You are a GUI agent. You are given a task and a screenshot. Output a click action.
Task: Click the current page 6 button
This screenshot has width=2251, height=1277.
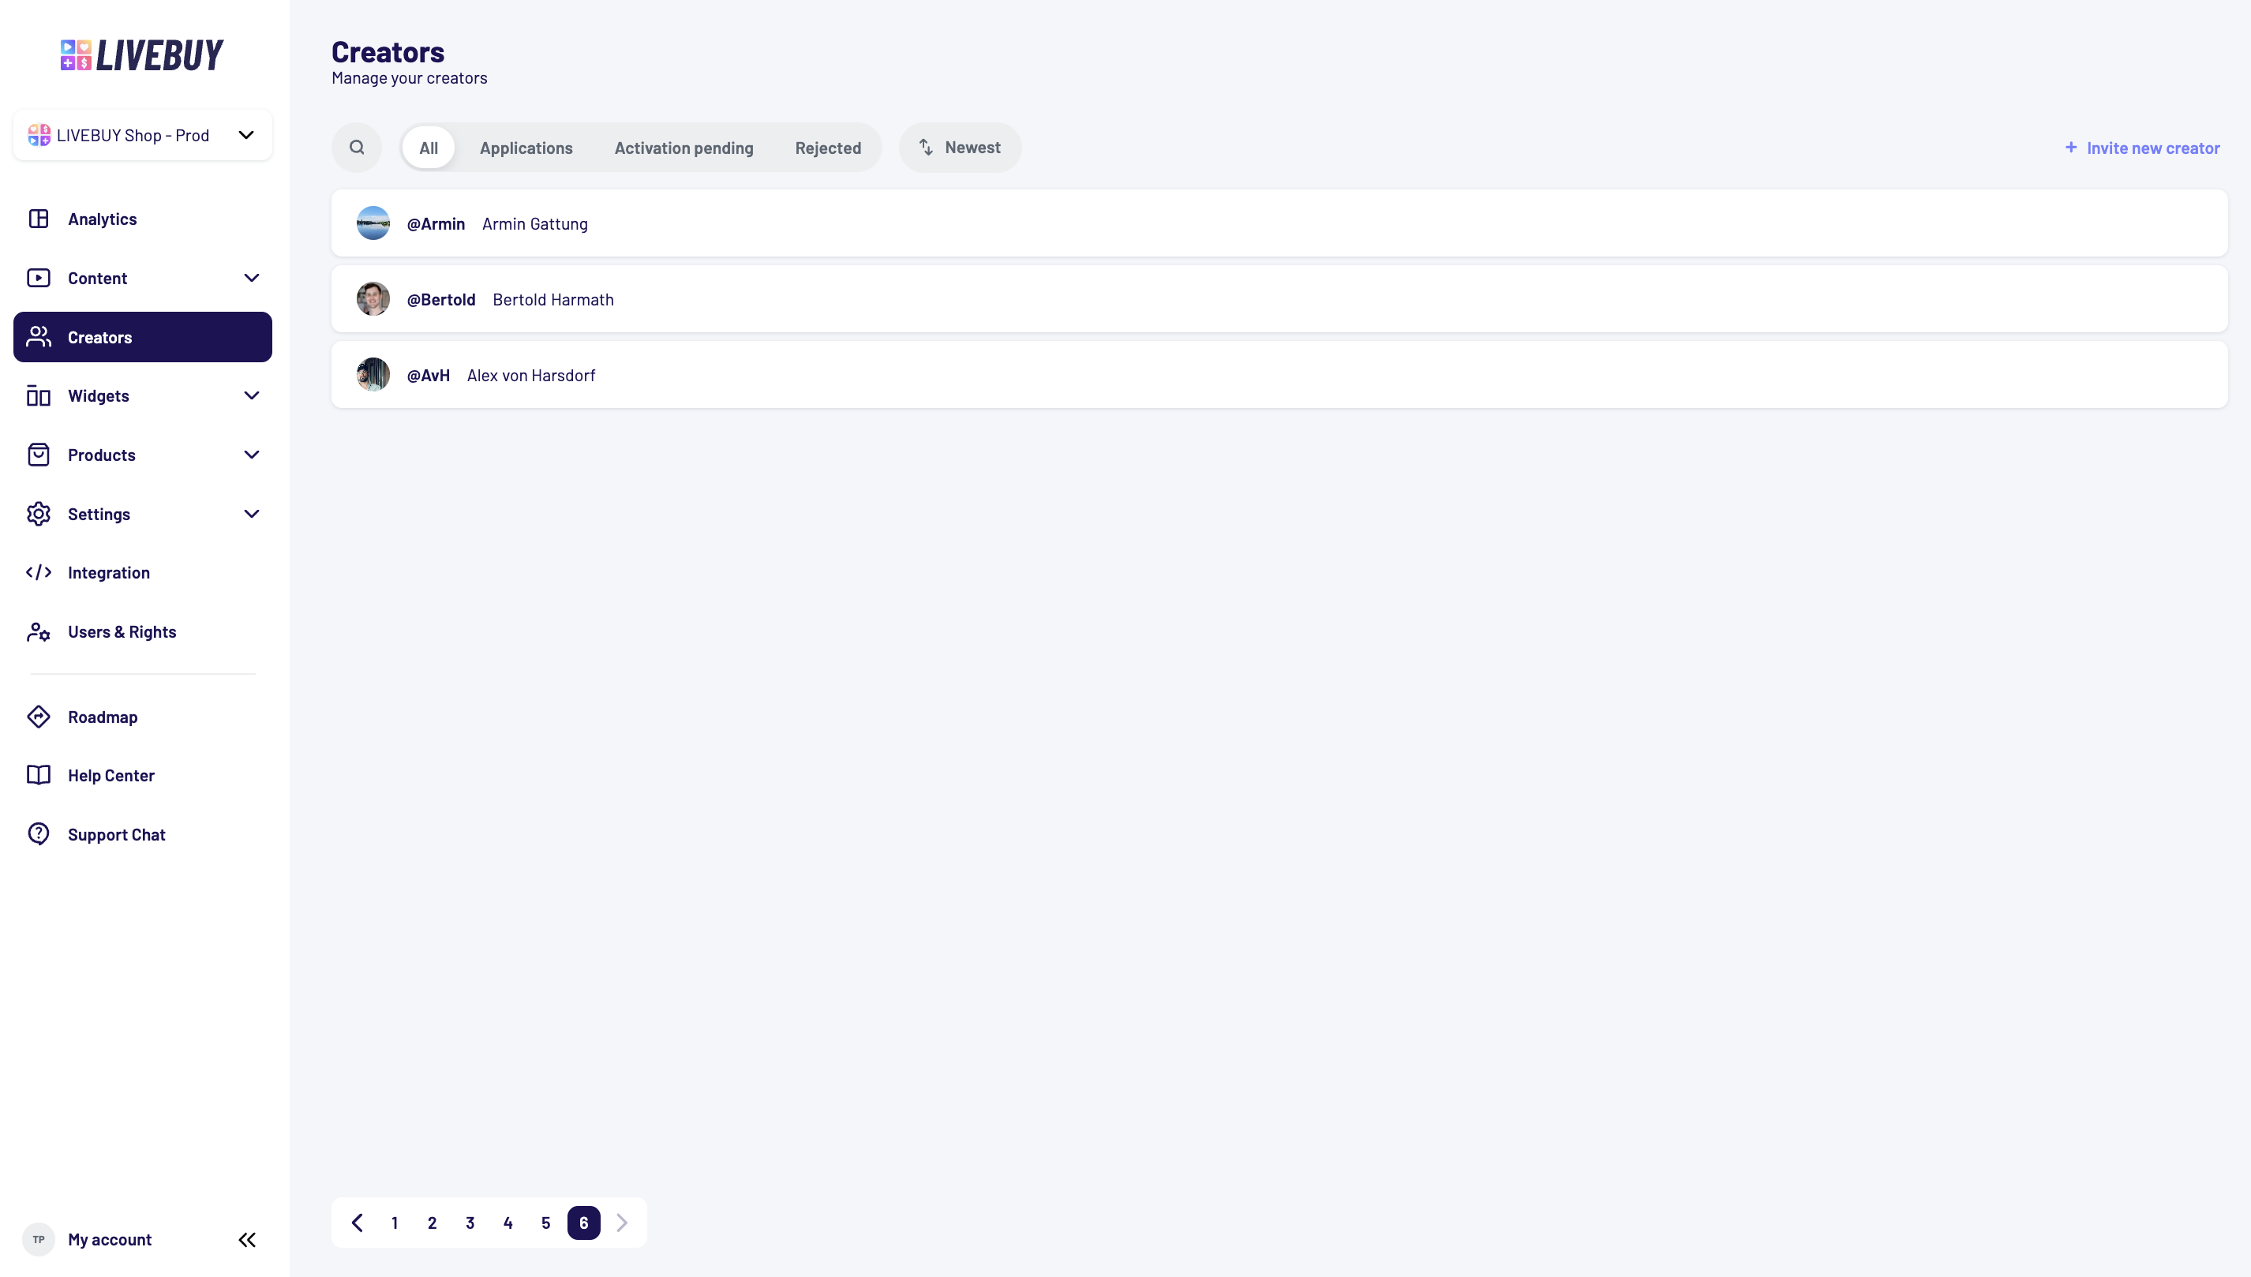(x=584, y=1223)
